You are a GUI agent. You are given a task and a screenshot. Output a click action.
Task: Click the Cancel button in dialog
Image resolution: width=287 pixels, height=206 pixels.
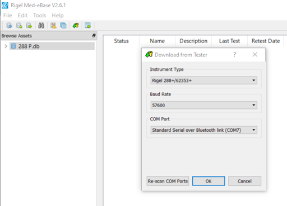click(x=244, y=181)
